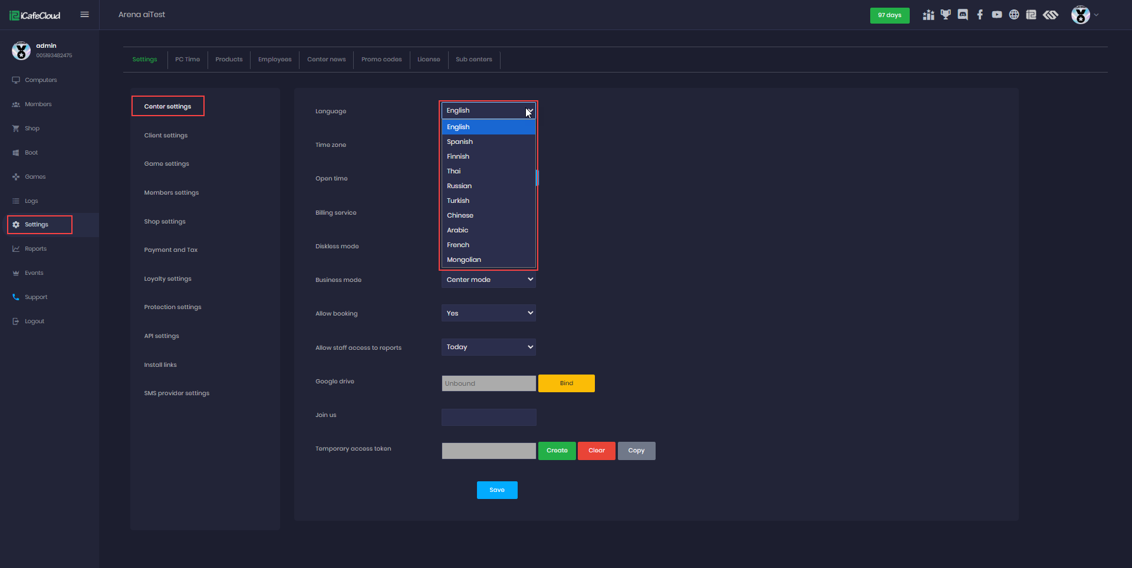Expand the Business mode dropdown
This screenshot has height=568, width=1132.
coord(488,280)
